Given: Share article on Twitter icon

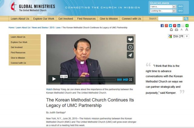Looking at the screenshot, I should (170, 25).
